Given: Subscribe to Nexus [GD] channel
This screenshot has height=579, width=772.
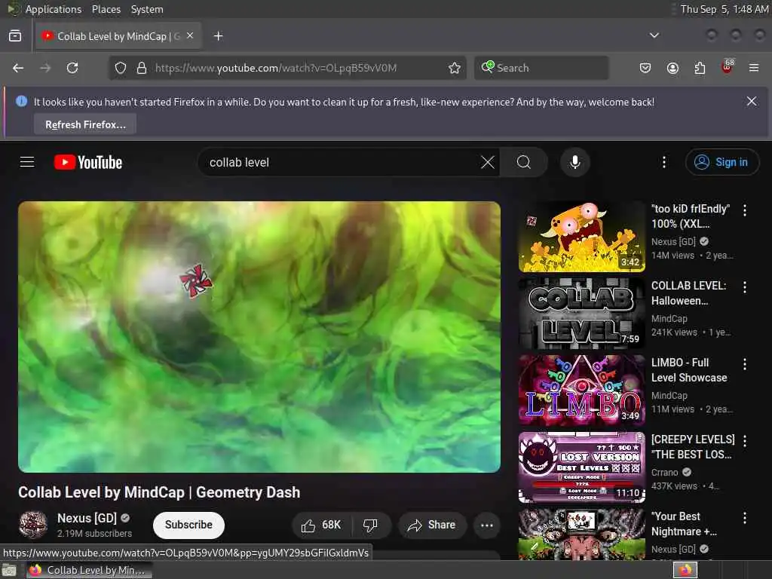Looking at the screenshot, I should click(188, 525).
